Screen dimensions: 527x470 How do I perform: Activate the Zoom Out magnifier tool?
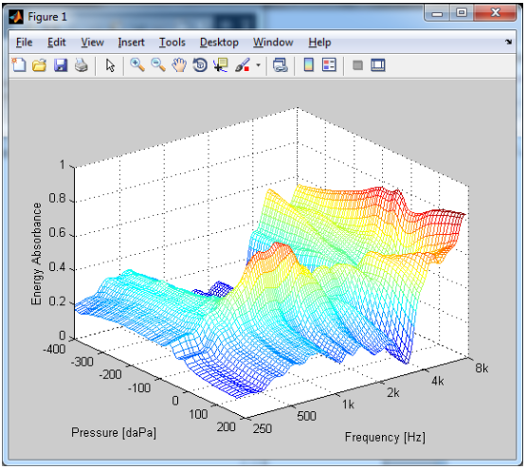click(x=158, y=64)
